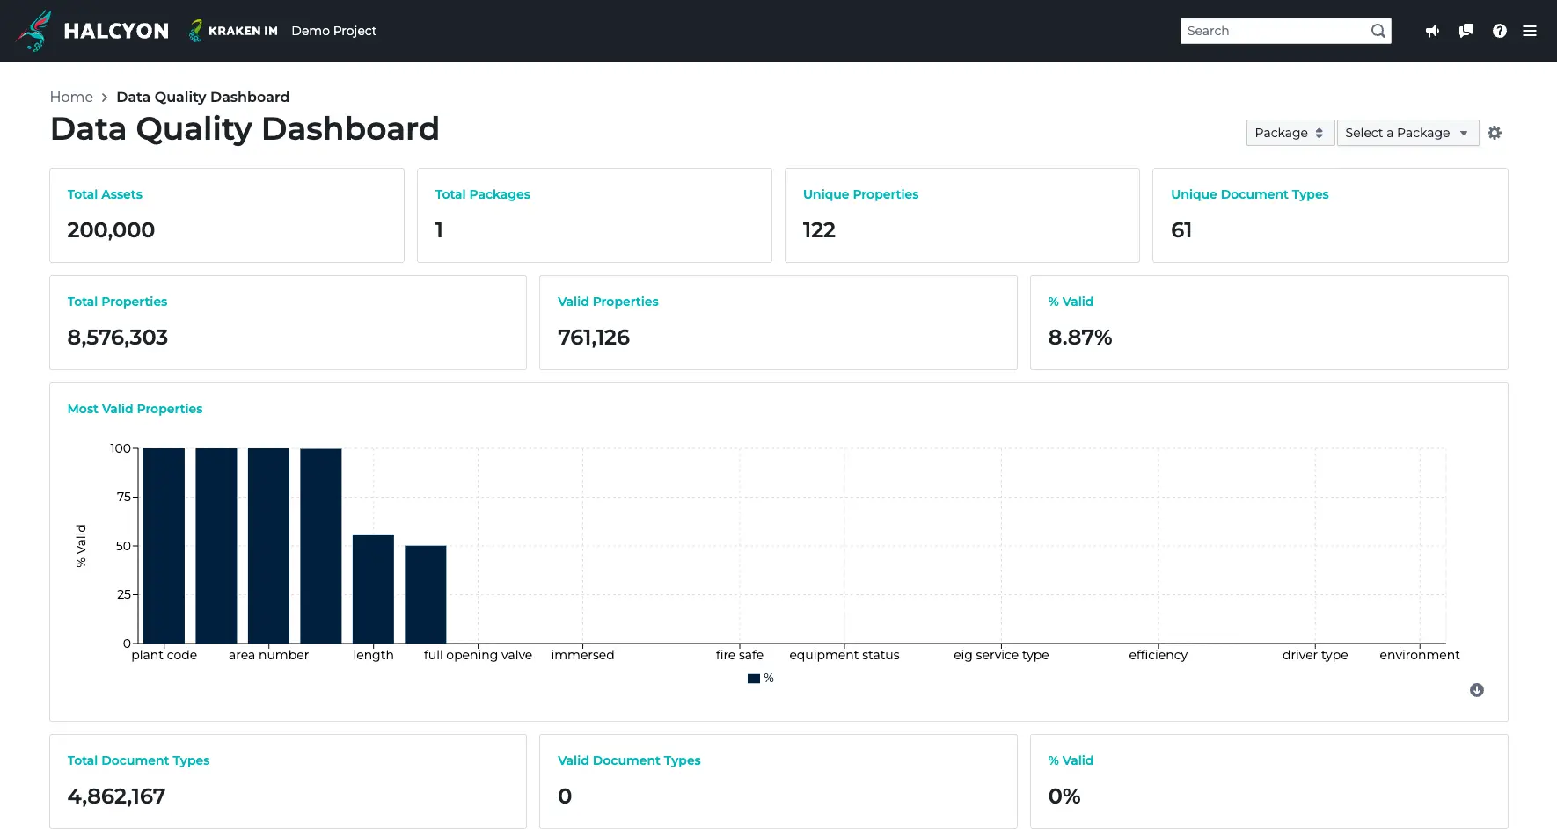
Task: Download the Most Valid Properties chart
Action: click(1476, 690)
